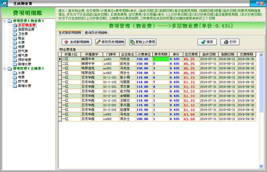Click the row selector of the 01-1-101 row
The image size is (267, 172).
[60, 78]
